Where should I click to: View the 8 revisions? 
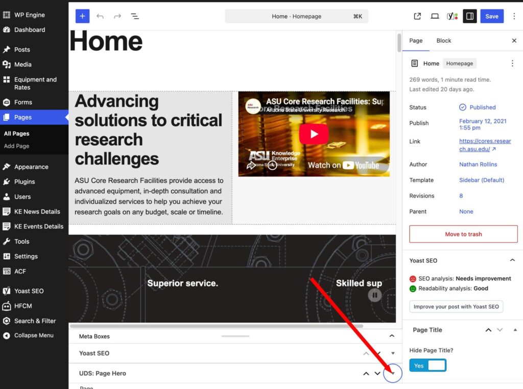pyautogui.click(x=461, y=196)
